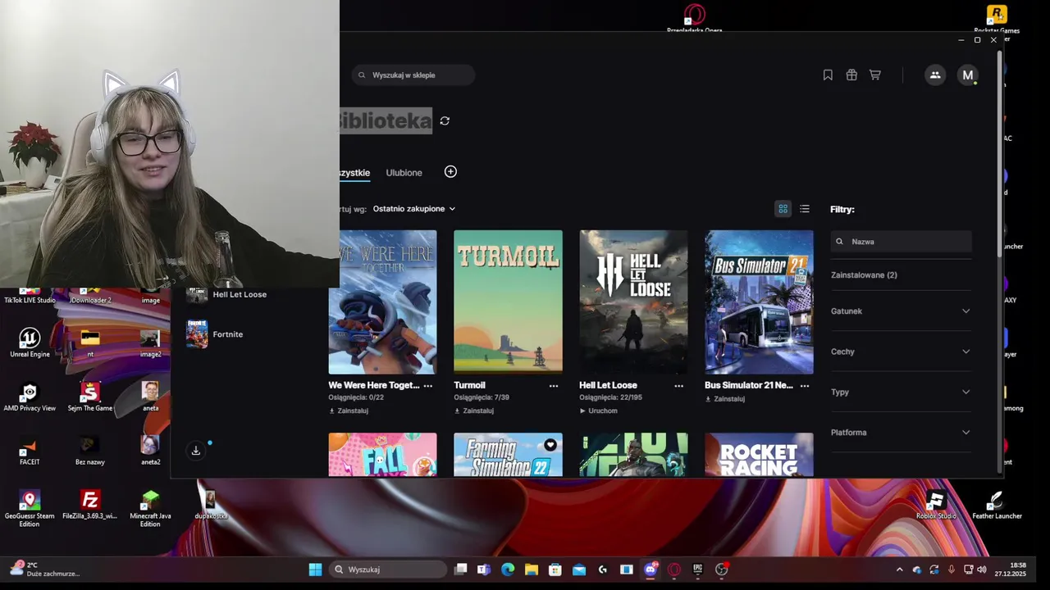Viewport: 1050px width, 590px height.
Task: Open the We Were Here Together cover
Action: [382, 302]
